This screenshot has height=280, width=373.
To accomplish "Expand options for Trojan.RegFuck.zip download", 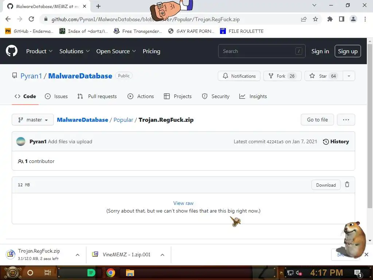I will click(78, 255).
